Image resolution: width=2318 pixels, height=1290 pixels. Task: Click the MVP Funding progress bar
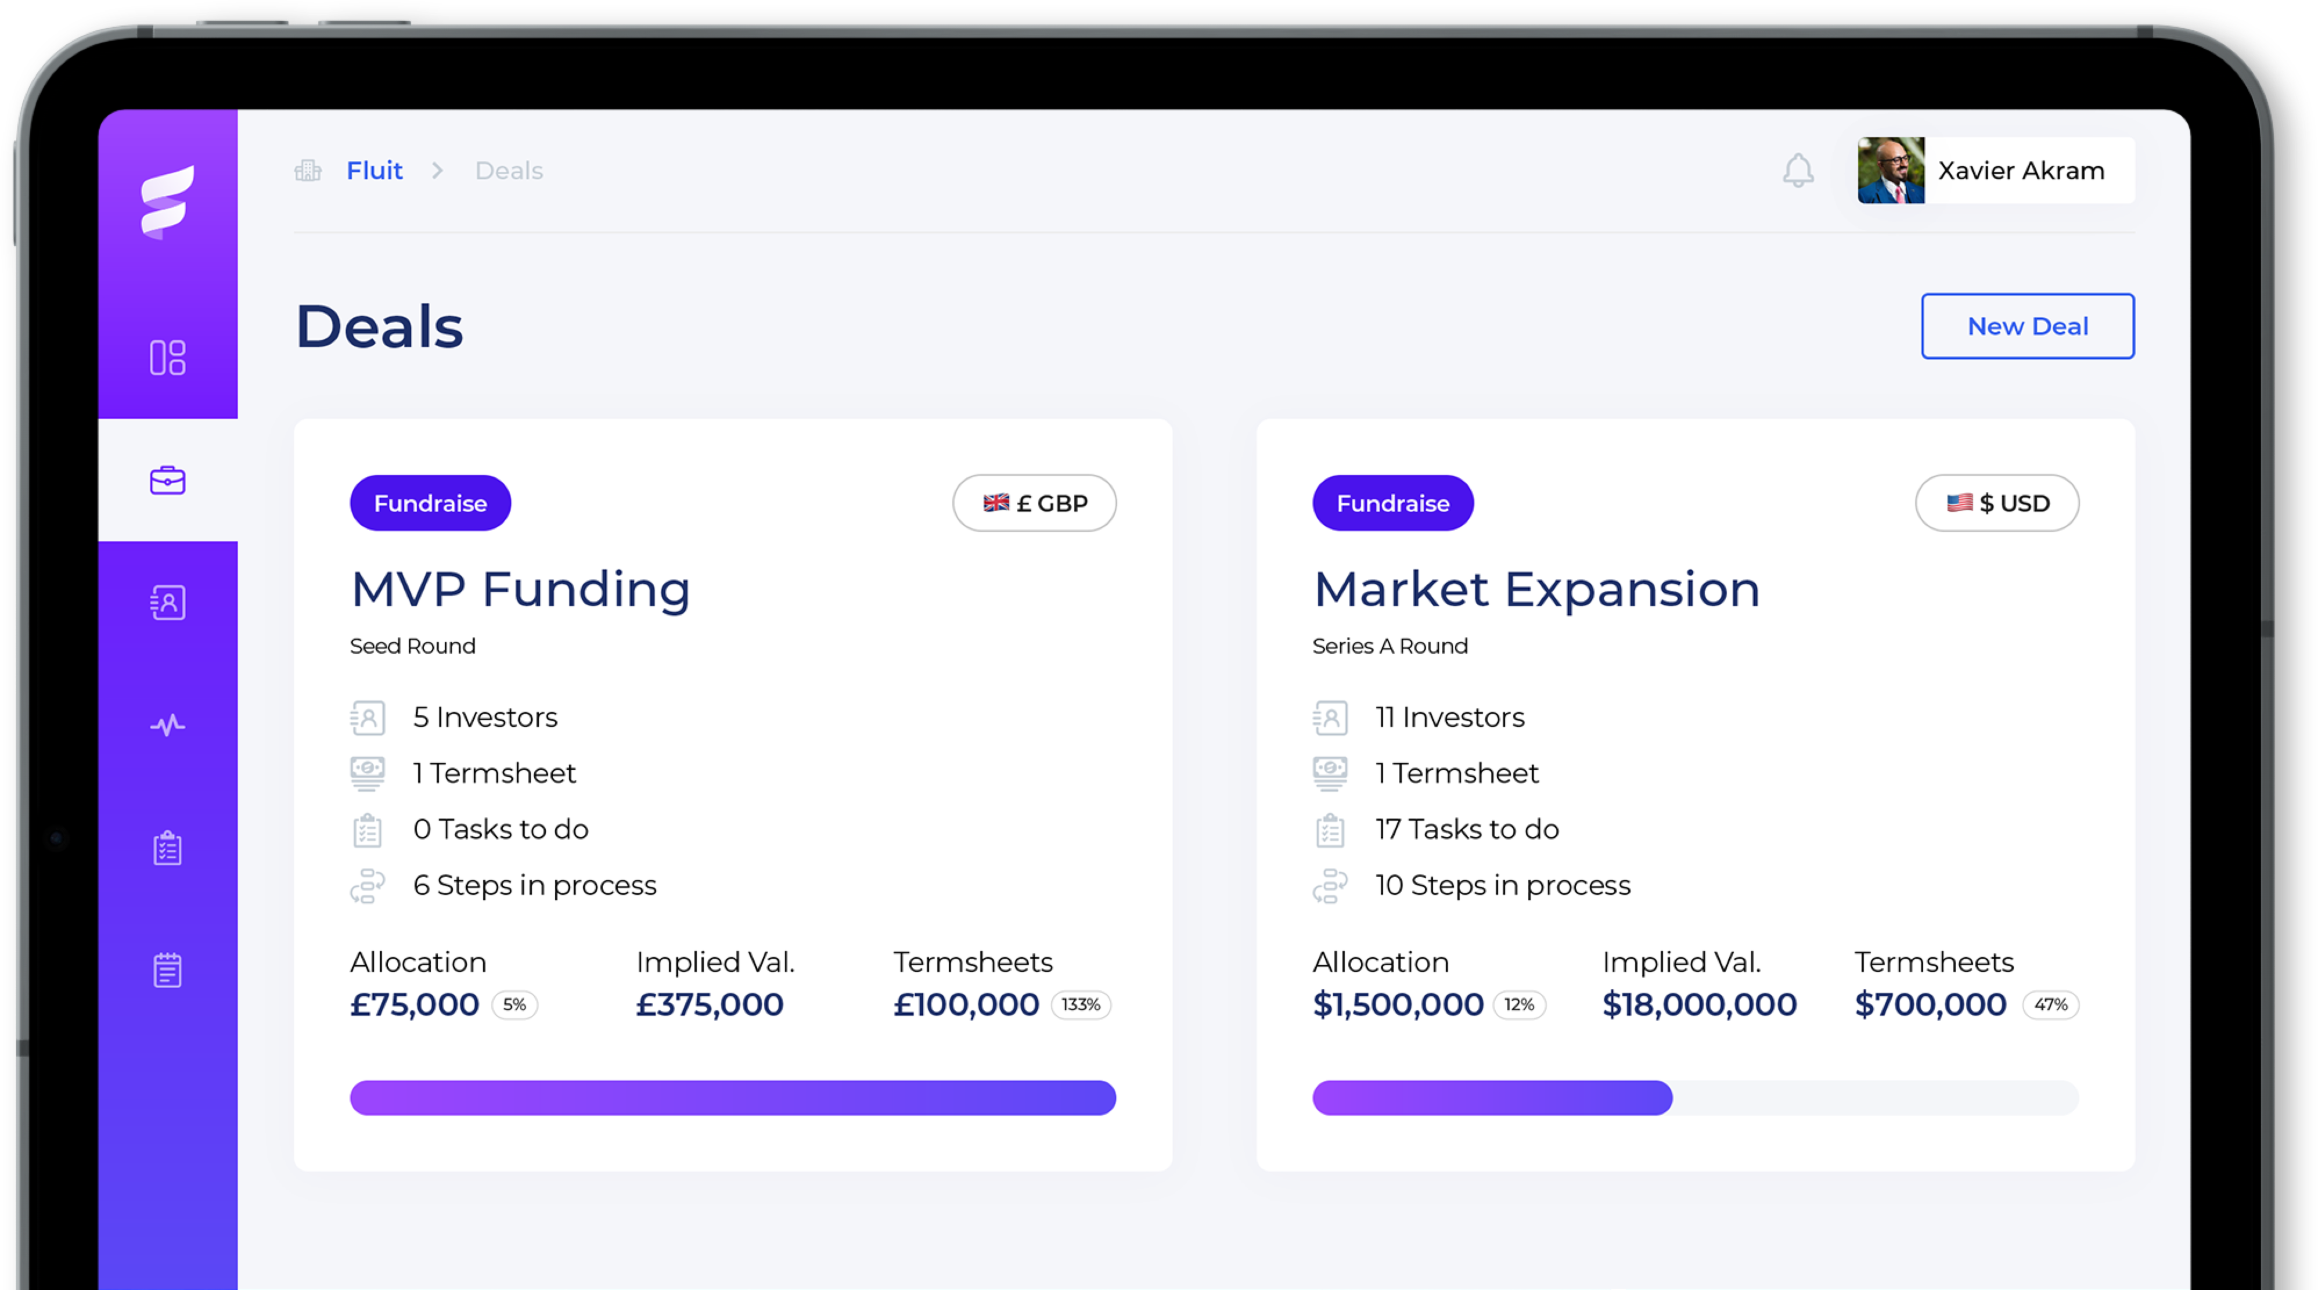[x=732, y=1097]
